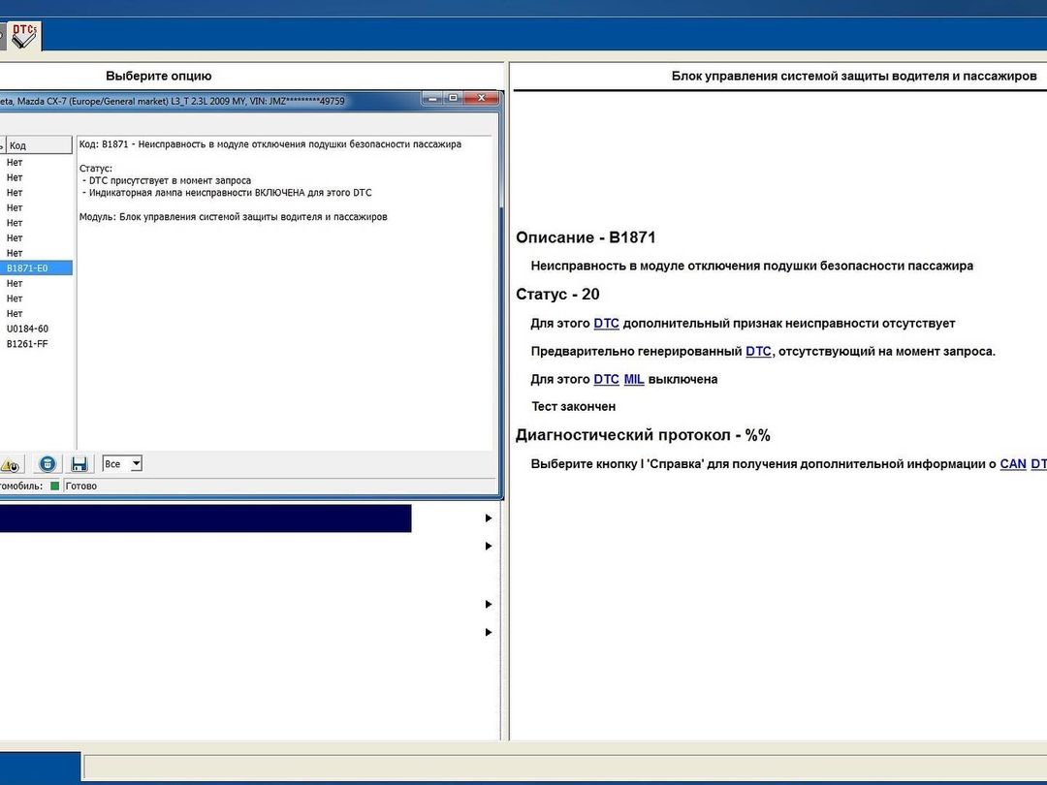Open the MIL hyperlink
Screen dimensions: 1047x785
634,379
